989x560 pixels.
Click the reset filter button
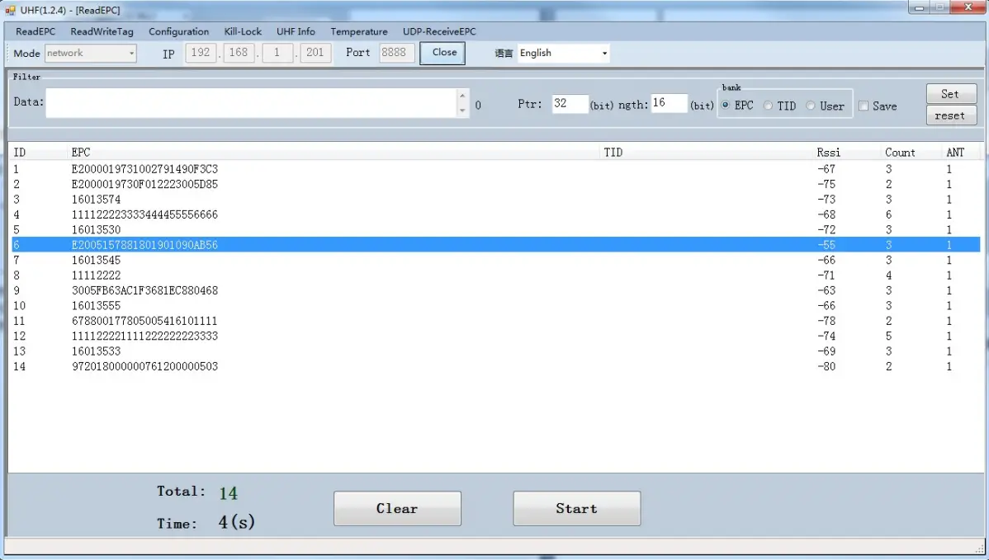[x=951, y=115]
